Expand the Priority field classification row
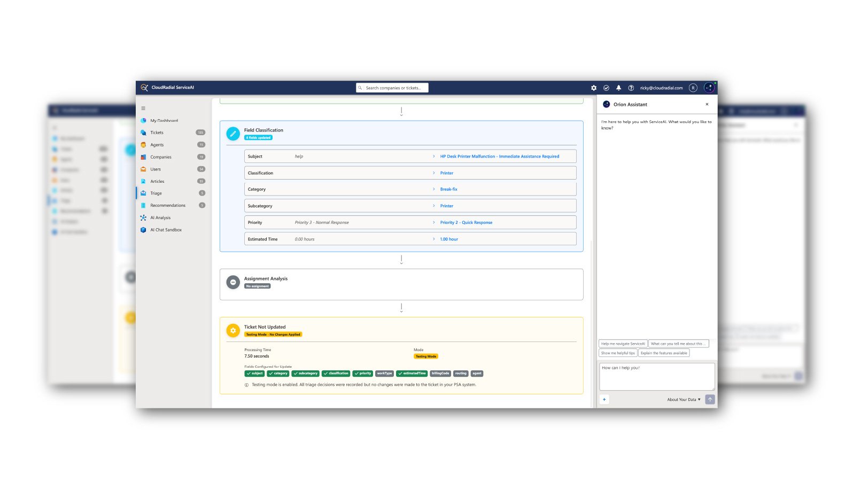 (410, 222)
